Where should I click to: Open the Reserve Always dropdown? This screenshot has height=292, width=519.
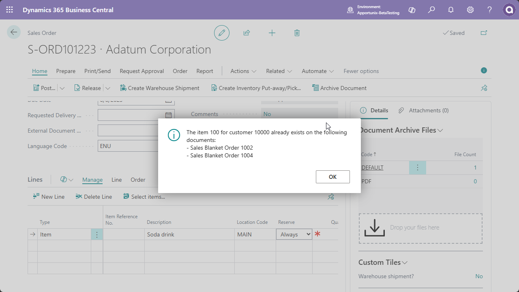(x=294, y=234)
